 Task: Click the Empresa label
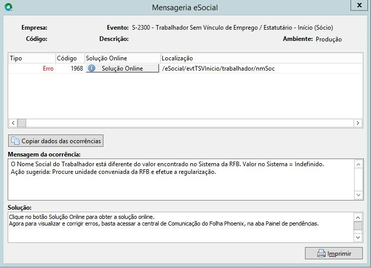click(34, 28)
